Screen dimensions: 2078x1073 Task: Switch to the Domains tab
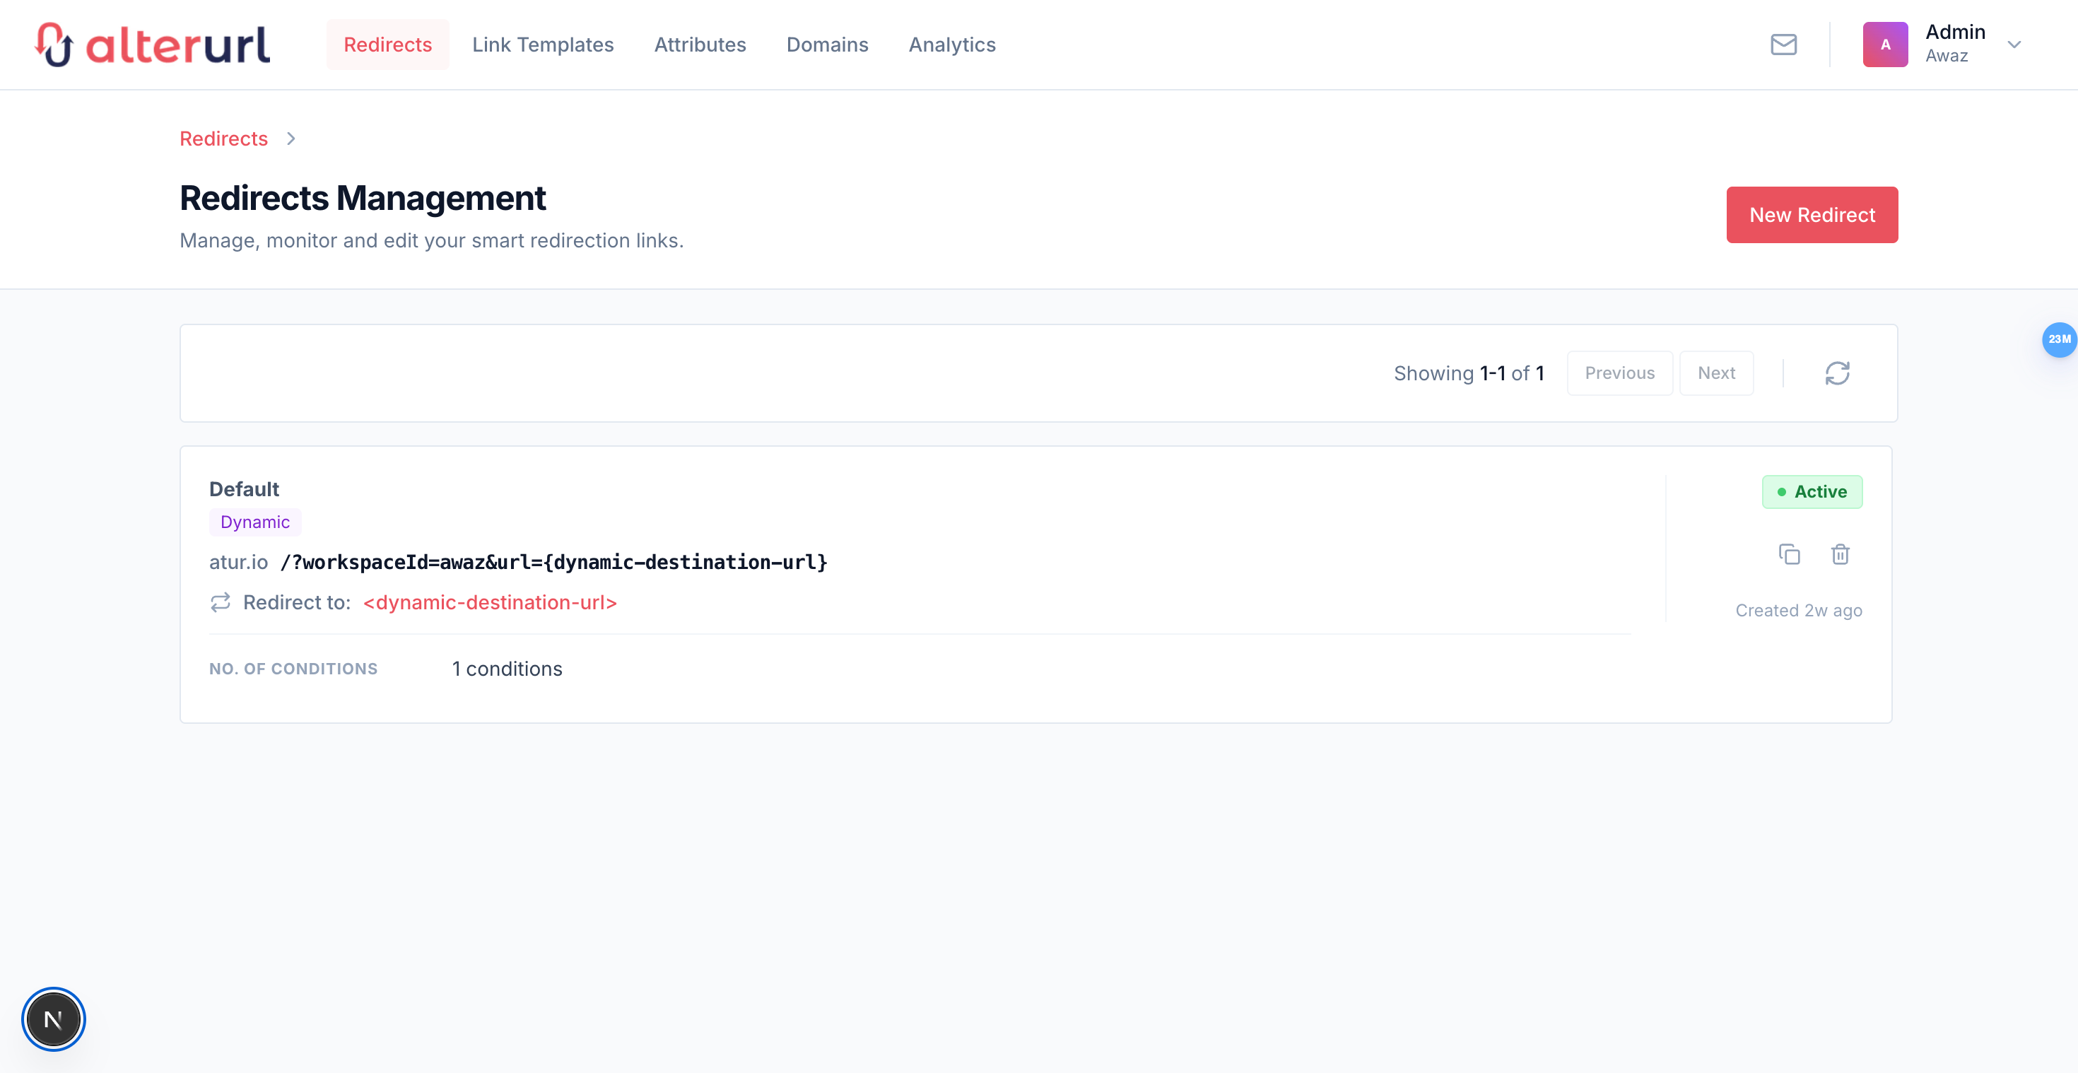(x=827, y=45)
